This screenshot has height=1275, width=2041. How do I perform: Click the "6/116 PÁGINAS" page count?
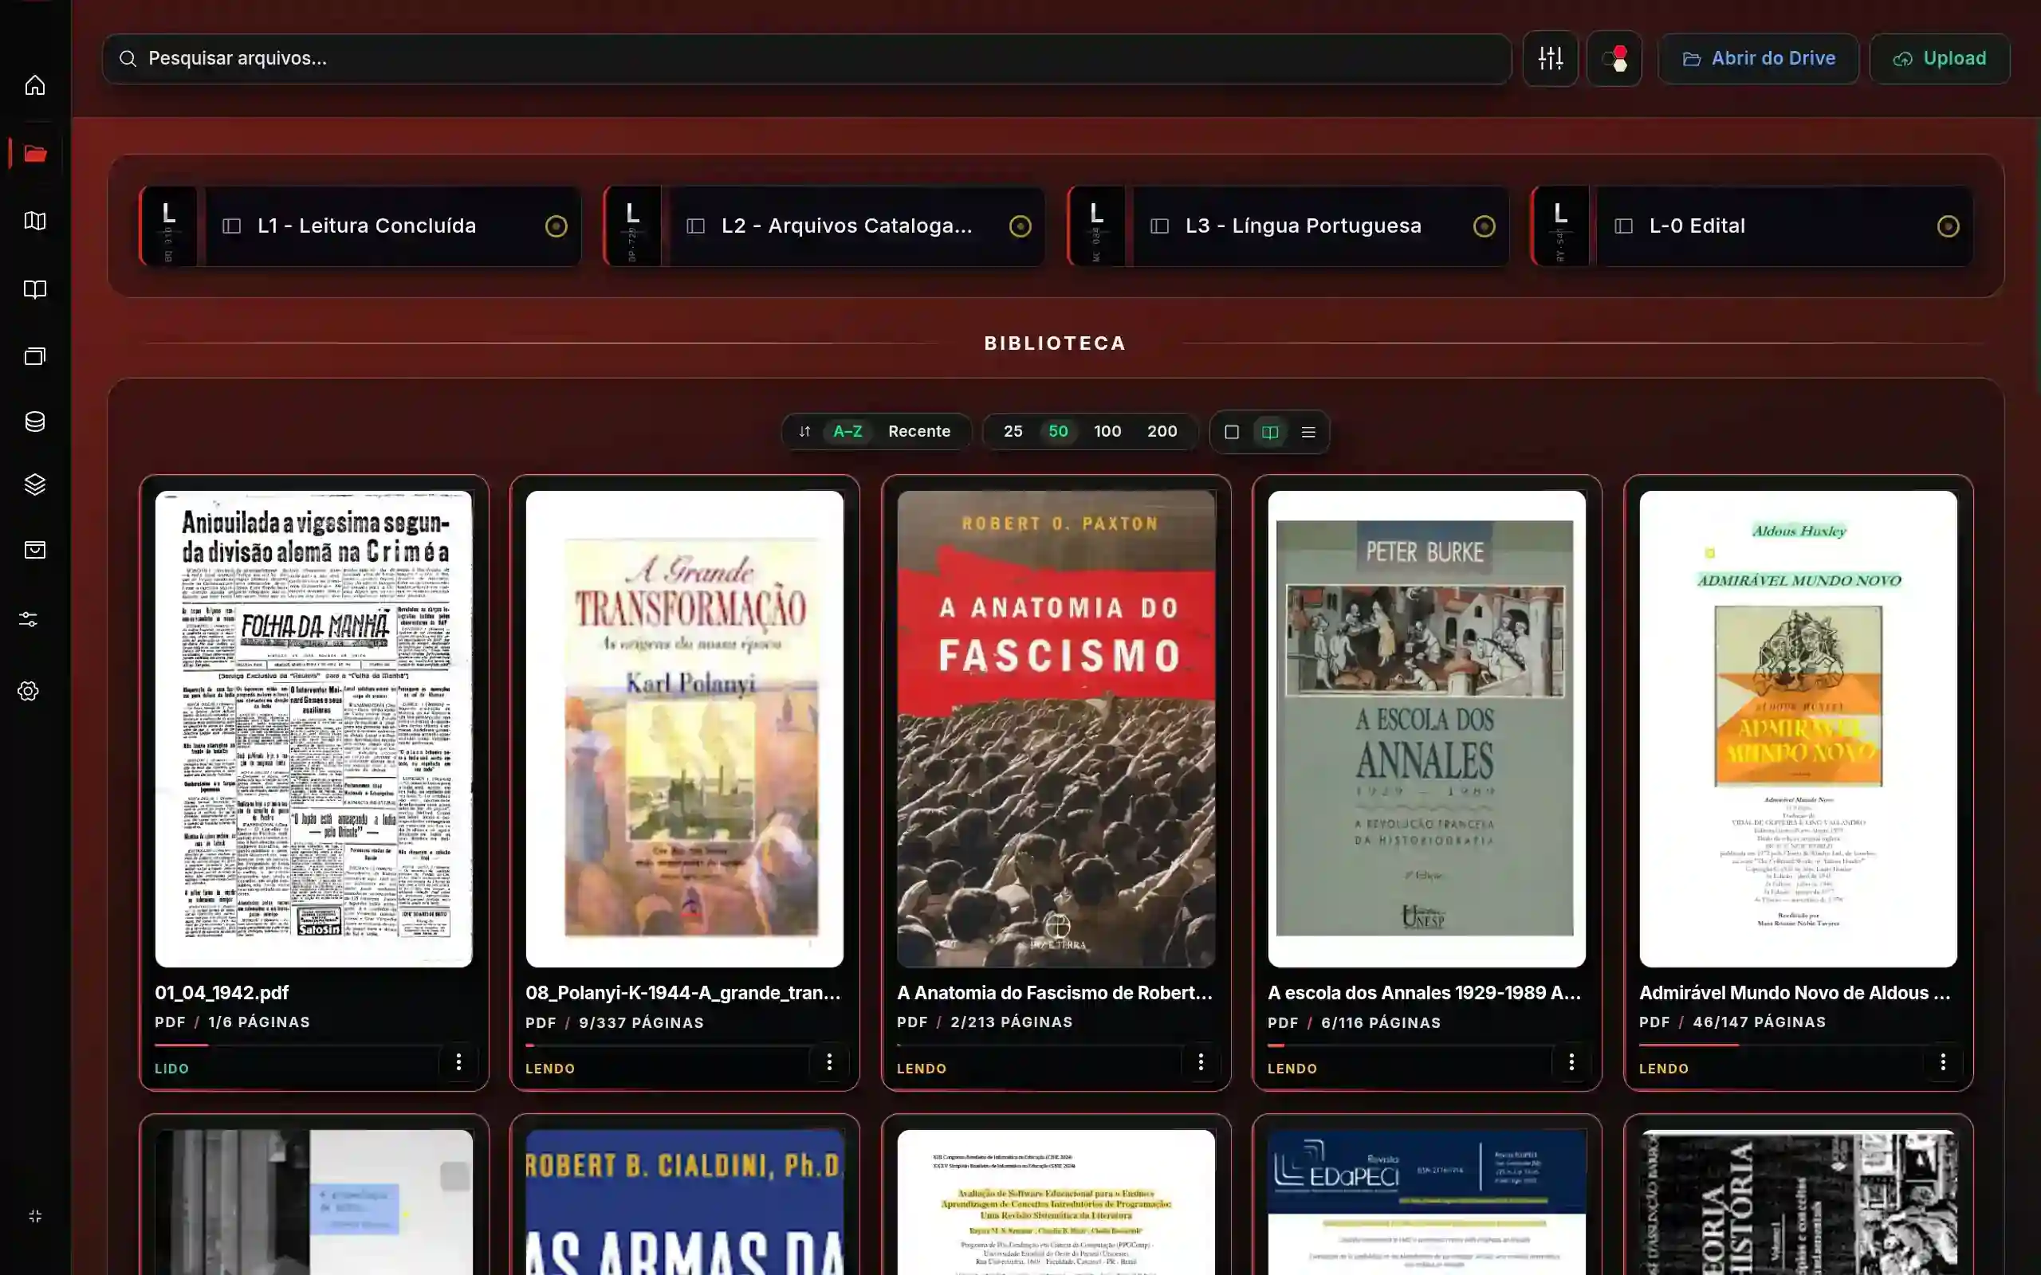pos(1381,1023)
